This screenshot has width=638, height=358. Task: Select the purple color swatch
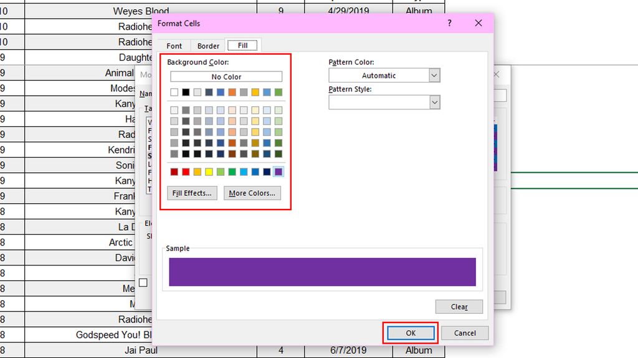pos(278,170)
